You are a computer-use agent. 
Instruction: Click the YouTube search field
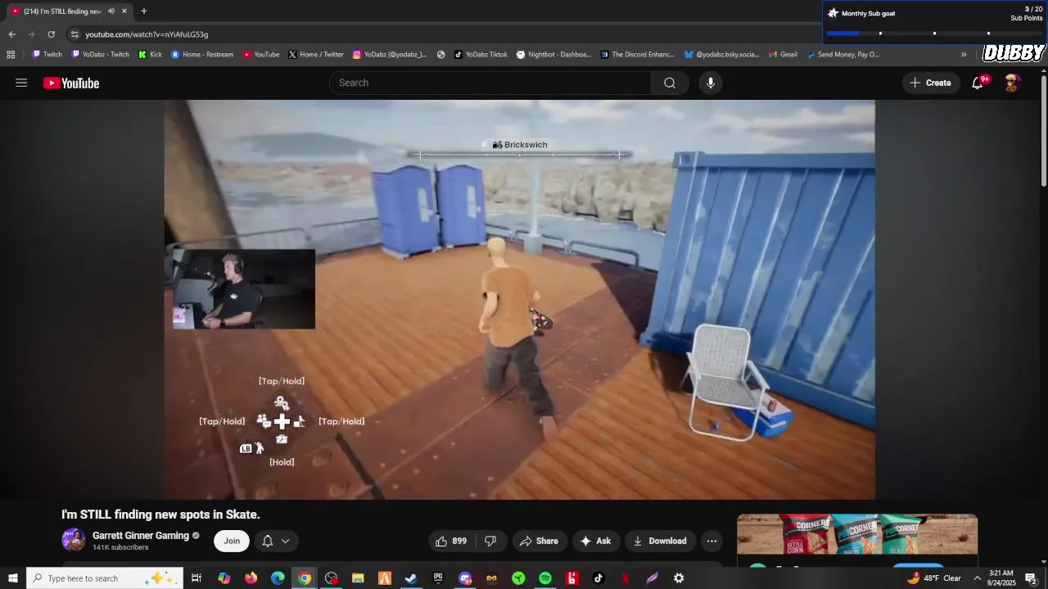click(490, 83)
